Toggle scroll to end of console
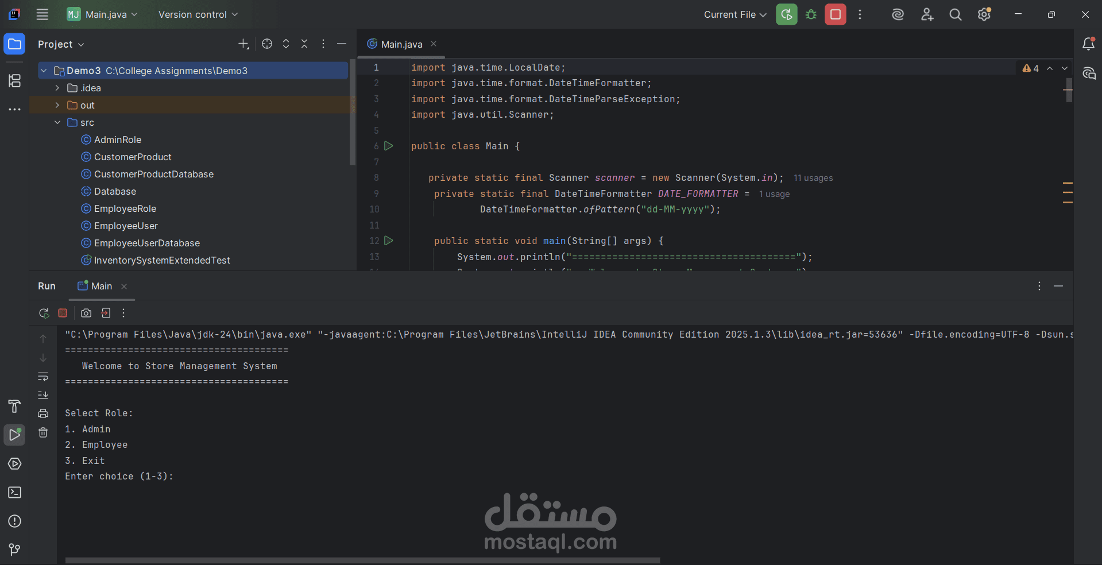Viewport: 1102px width, 565px height. [43, 395]
